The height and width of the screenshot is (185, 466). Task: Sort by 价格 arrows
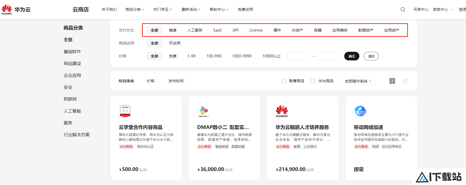[x=158, y=81]
